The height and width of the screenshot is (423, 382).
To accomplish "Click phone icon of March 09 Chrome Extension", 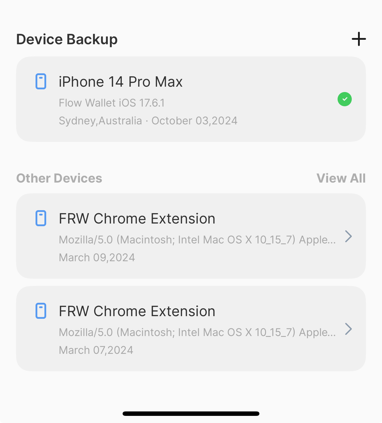I will click(x=41, y=218).
